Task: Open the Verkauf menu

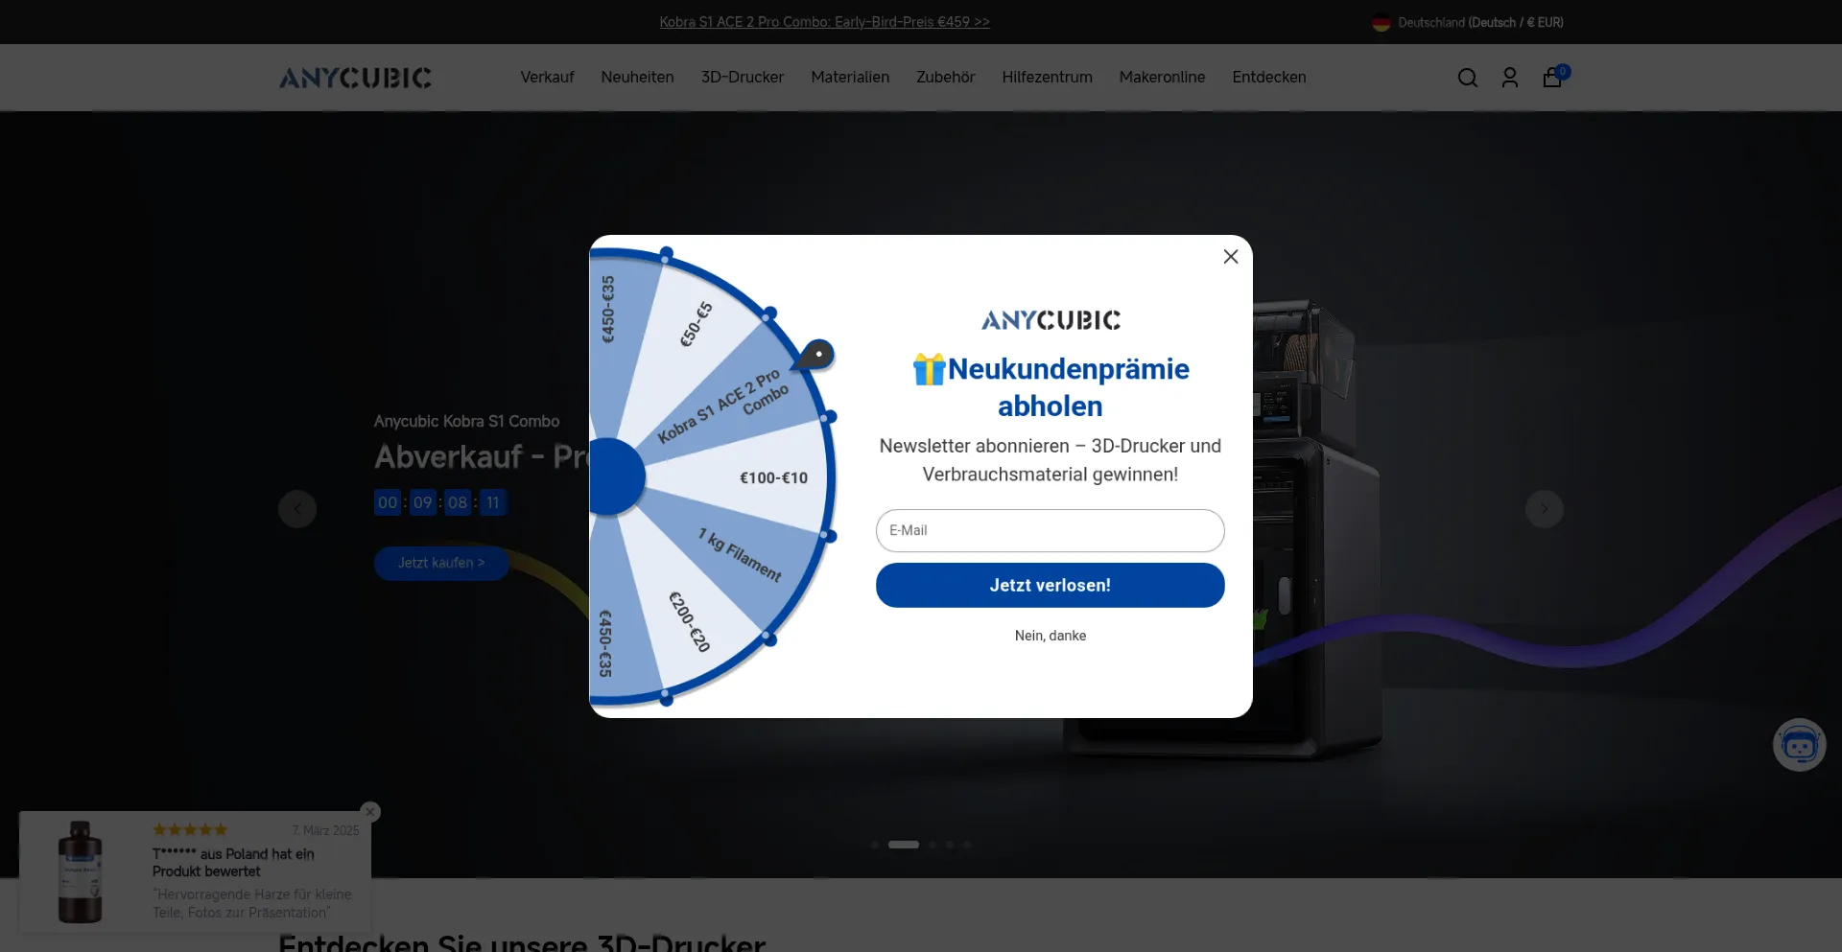Action: pos(547,77)
